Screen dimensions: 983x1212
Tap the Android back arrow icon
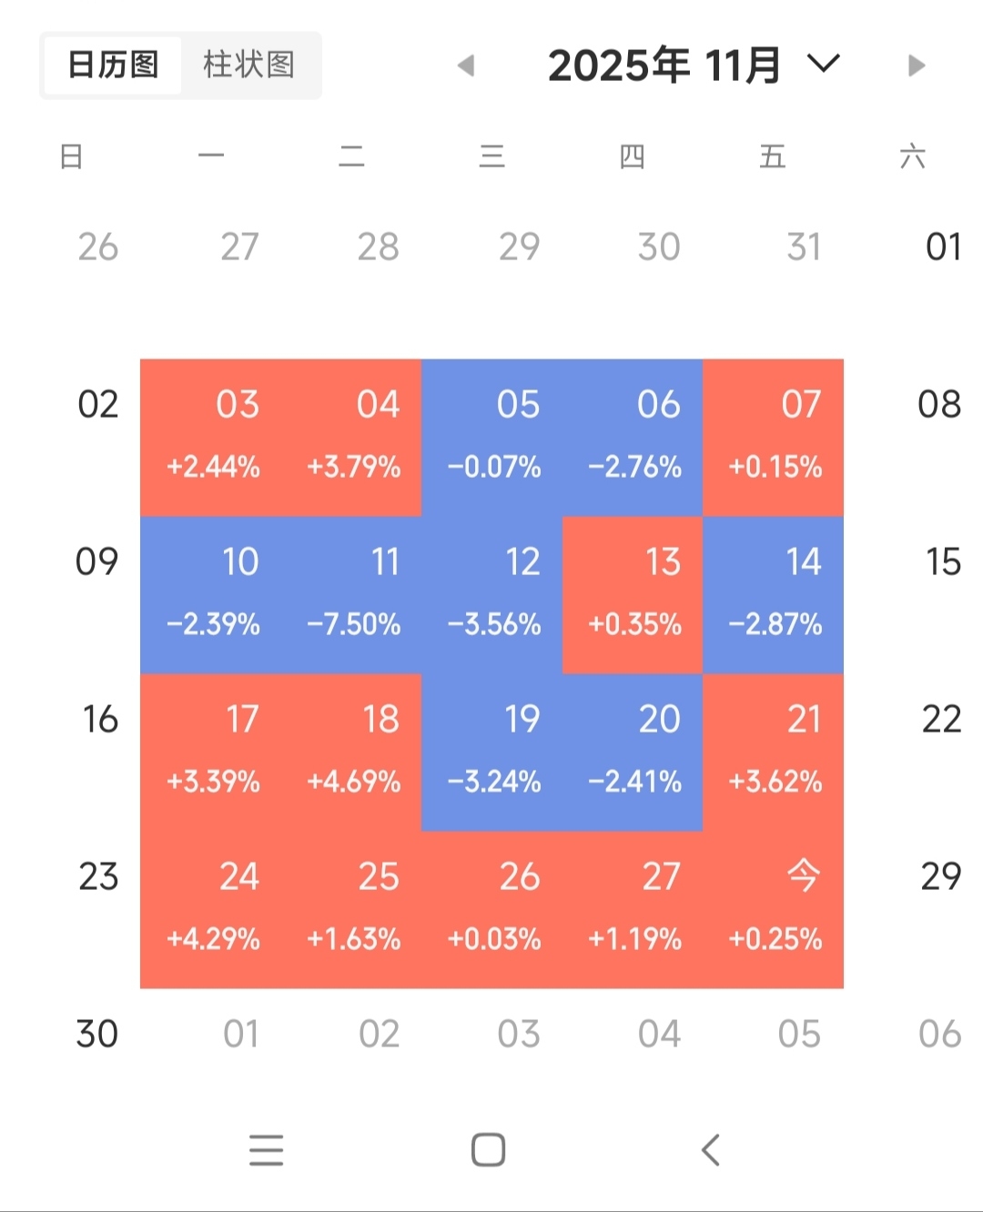pos(711,1150)
